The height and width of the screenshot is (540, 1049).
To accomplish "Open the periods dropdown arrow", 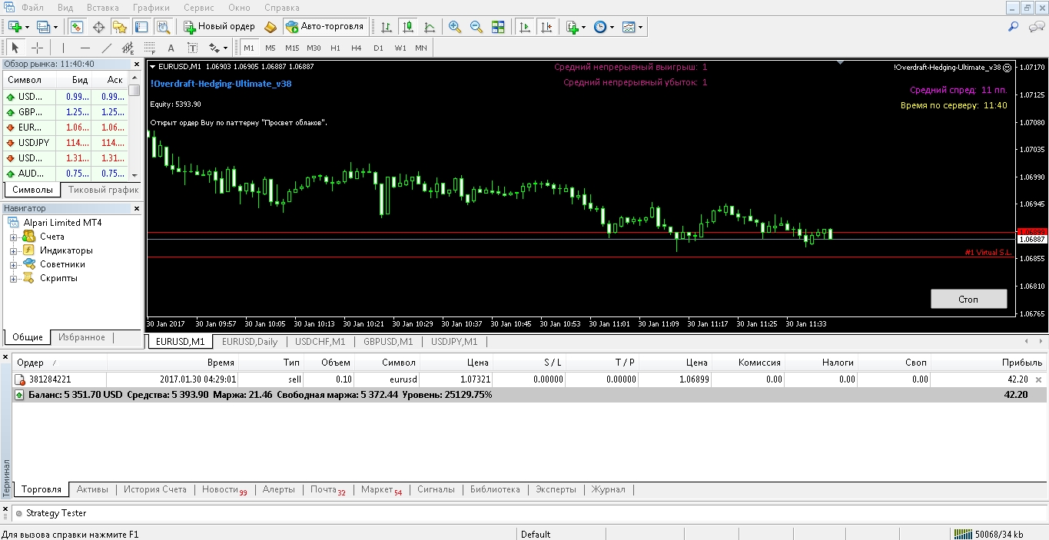I will click(612, 27).
